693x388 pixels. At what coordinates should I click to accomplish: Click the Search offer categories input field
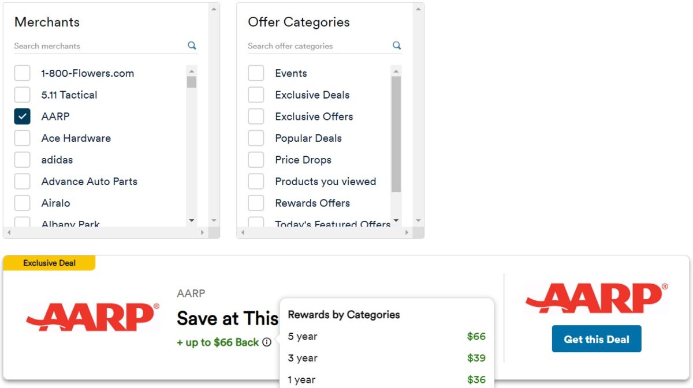pyautogui.click(x=312, y=46)
